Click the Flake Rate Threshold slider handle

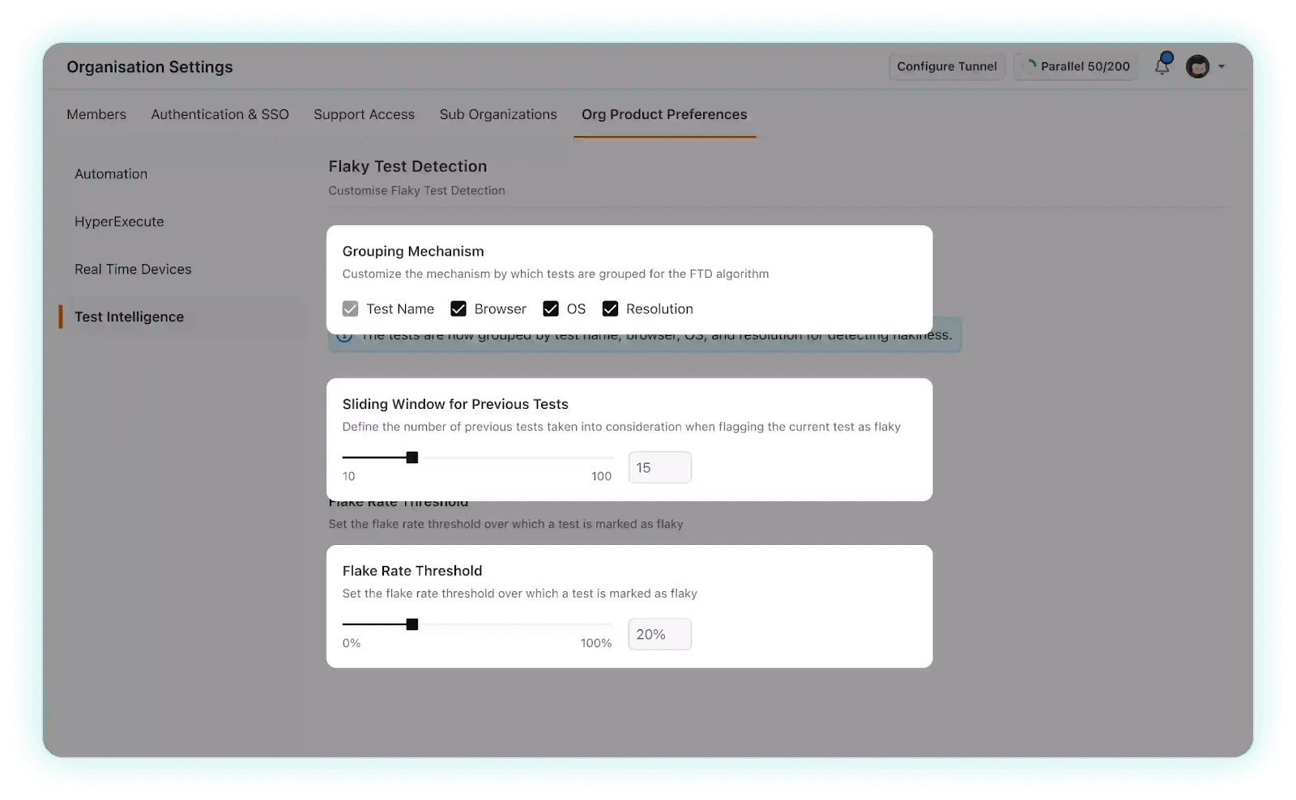412,624
